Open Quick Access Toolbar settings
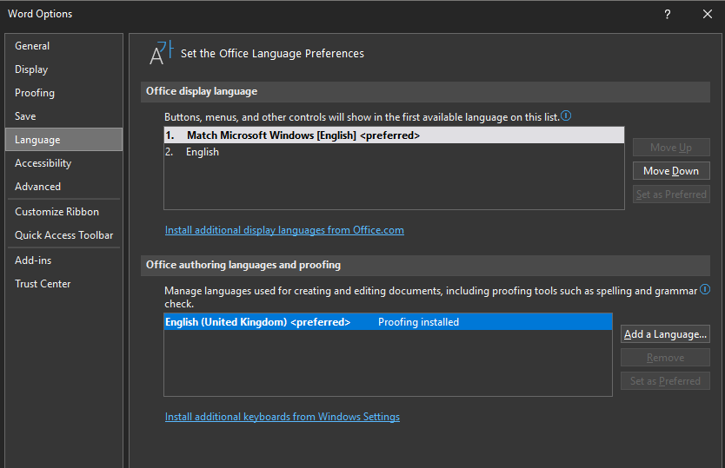The height and width of the screenshot is (468, 725). 63,235
